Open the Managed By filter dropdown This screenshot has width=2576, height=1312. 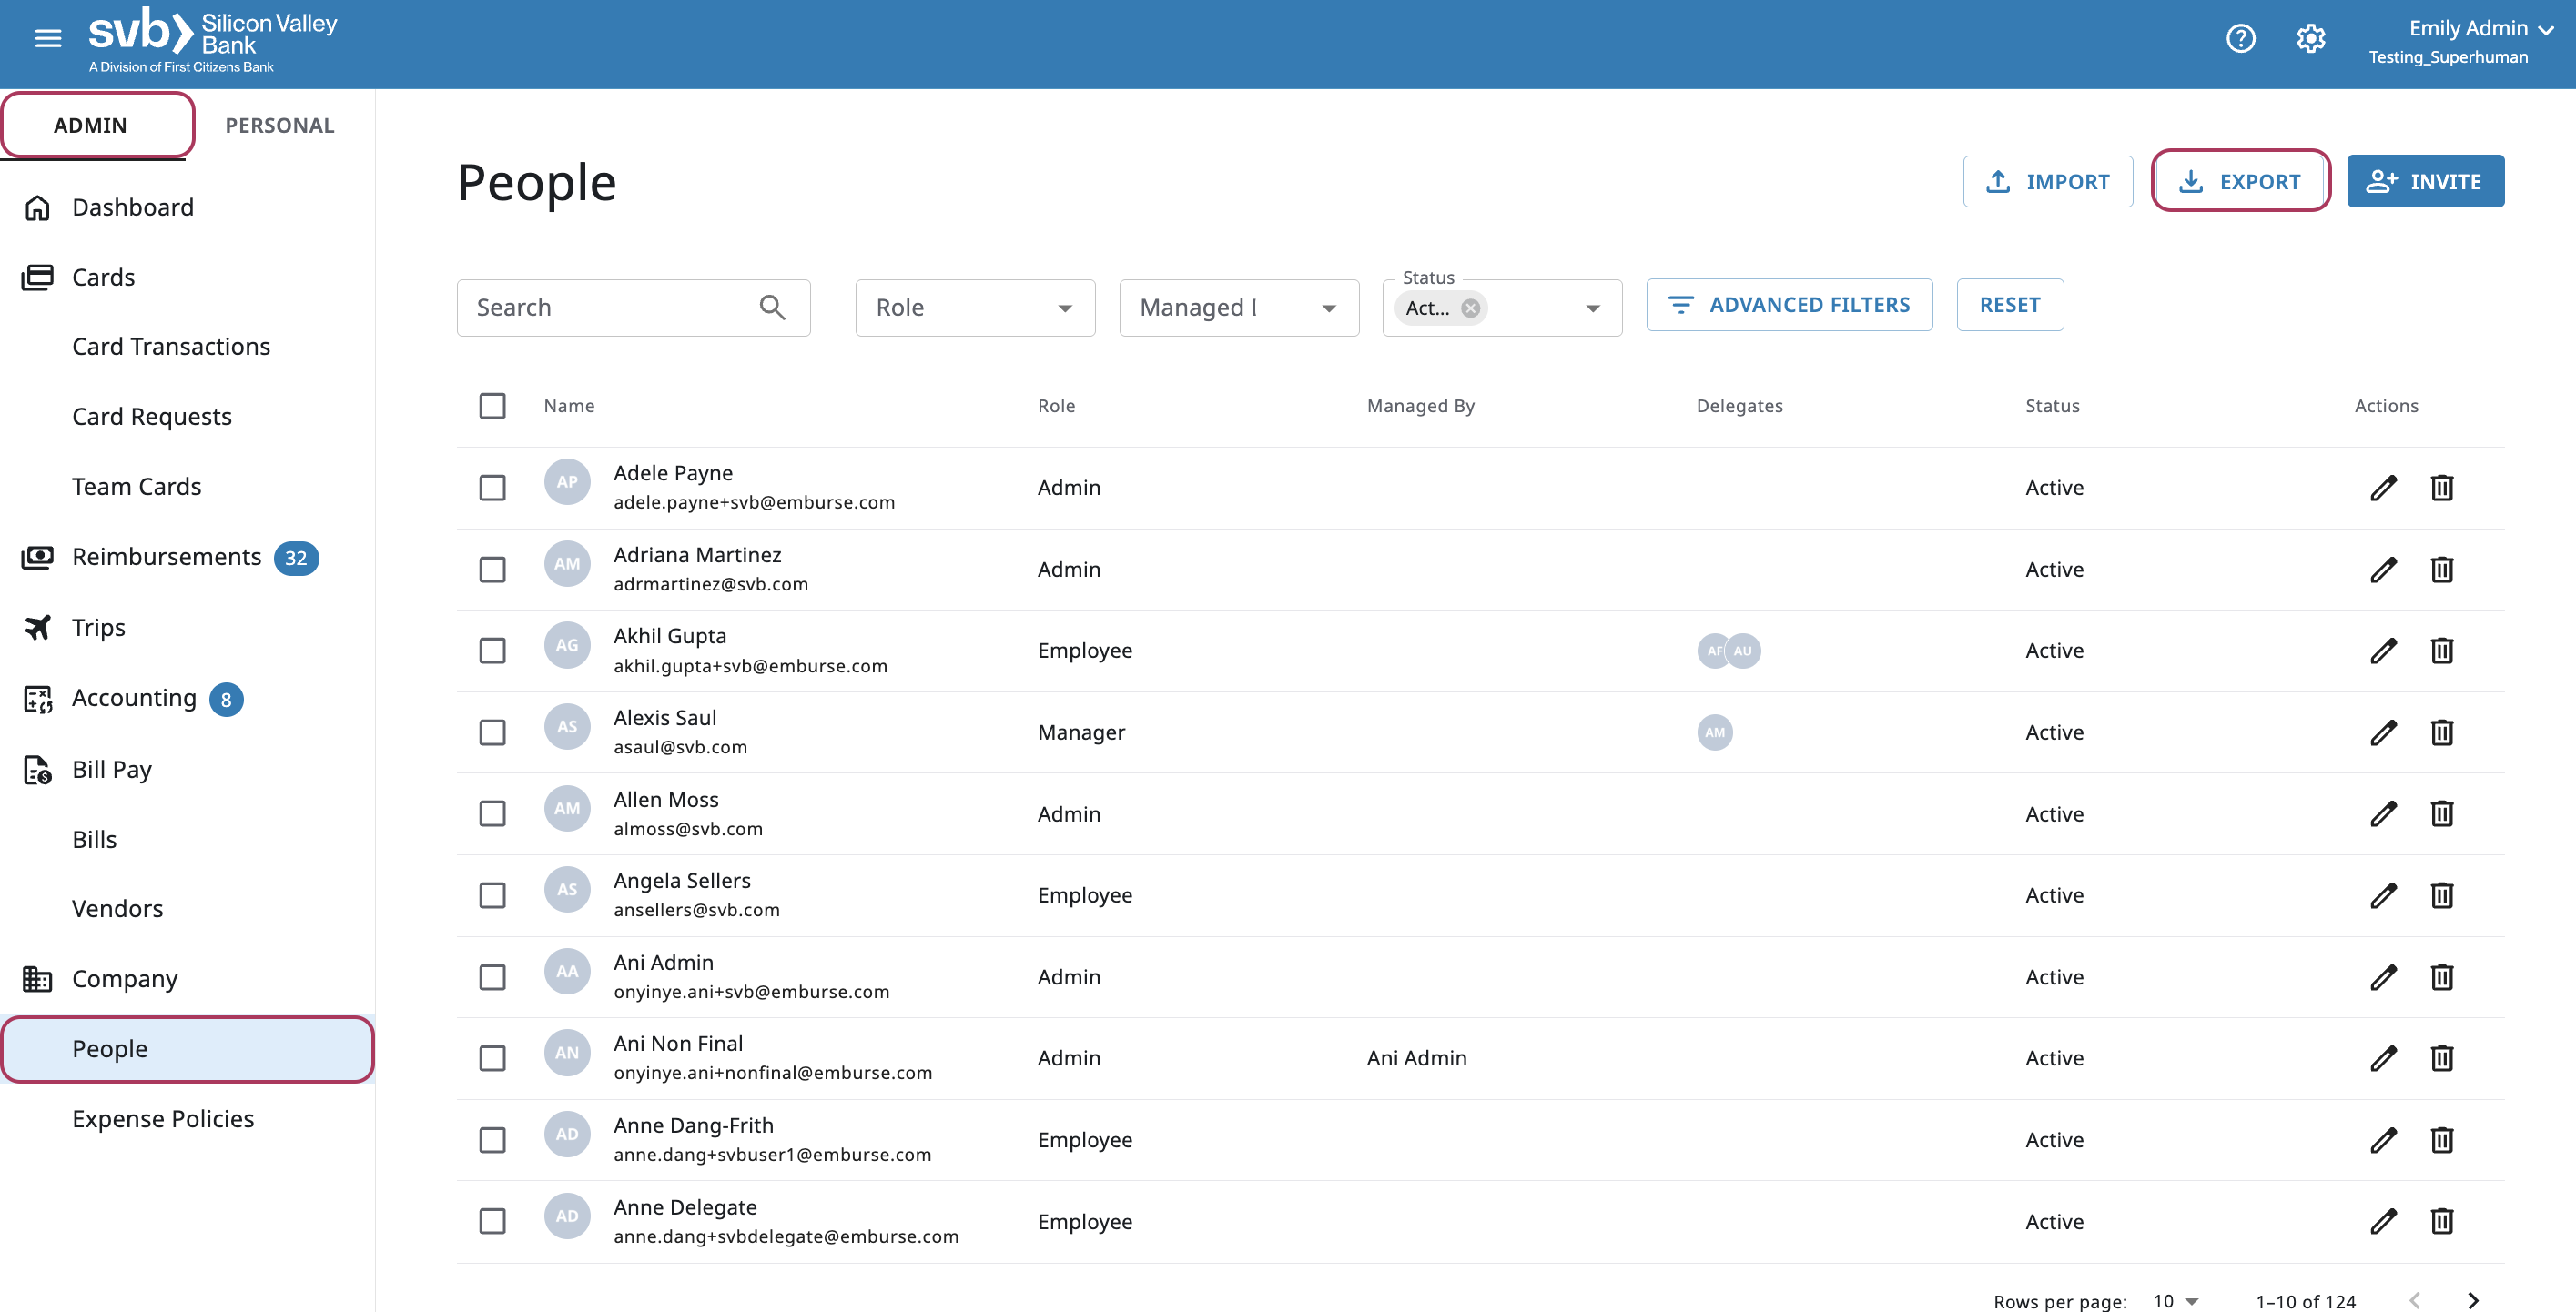coord(1238,308)
